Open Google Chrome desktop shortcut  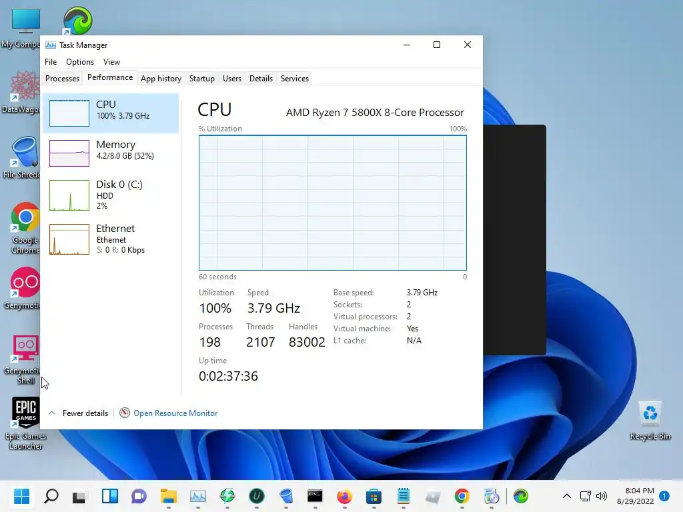25,228
